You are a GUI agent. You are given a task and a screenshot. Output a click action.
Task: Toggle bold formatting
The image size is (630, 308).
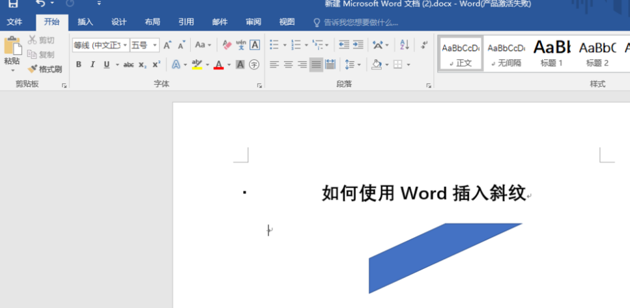tap(79, 64)
